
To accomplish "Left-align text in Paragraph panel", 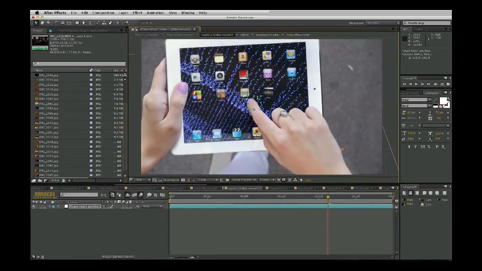I will pyautogui.click(x=404, y=193).
